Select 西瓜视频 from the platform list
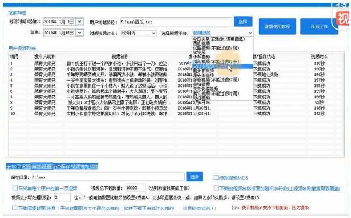Image resolution: width=351 pixels, height=218 pixels. tap(201, 43)
